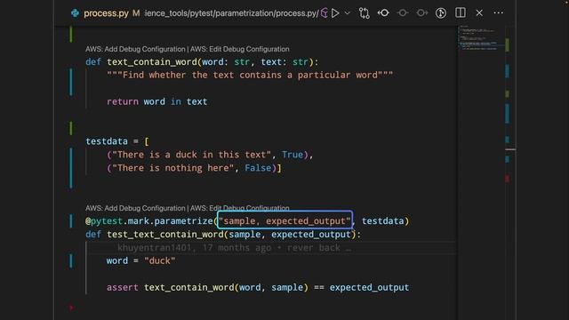Viewport: 569px width, 320px height.
Task: Click the False value in testdata
Action: [x=258, y=168]
